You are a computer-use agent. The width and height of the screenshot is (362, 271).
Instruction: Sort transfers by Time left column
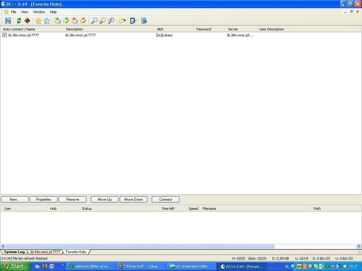pyautogui.click(x=164, y=209)
